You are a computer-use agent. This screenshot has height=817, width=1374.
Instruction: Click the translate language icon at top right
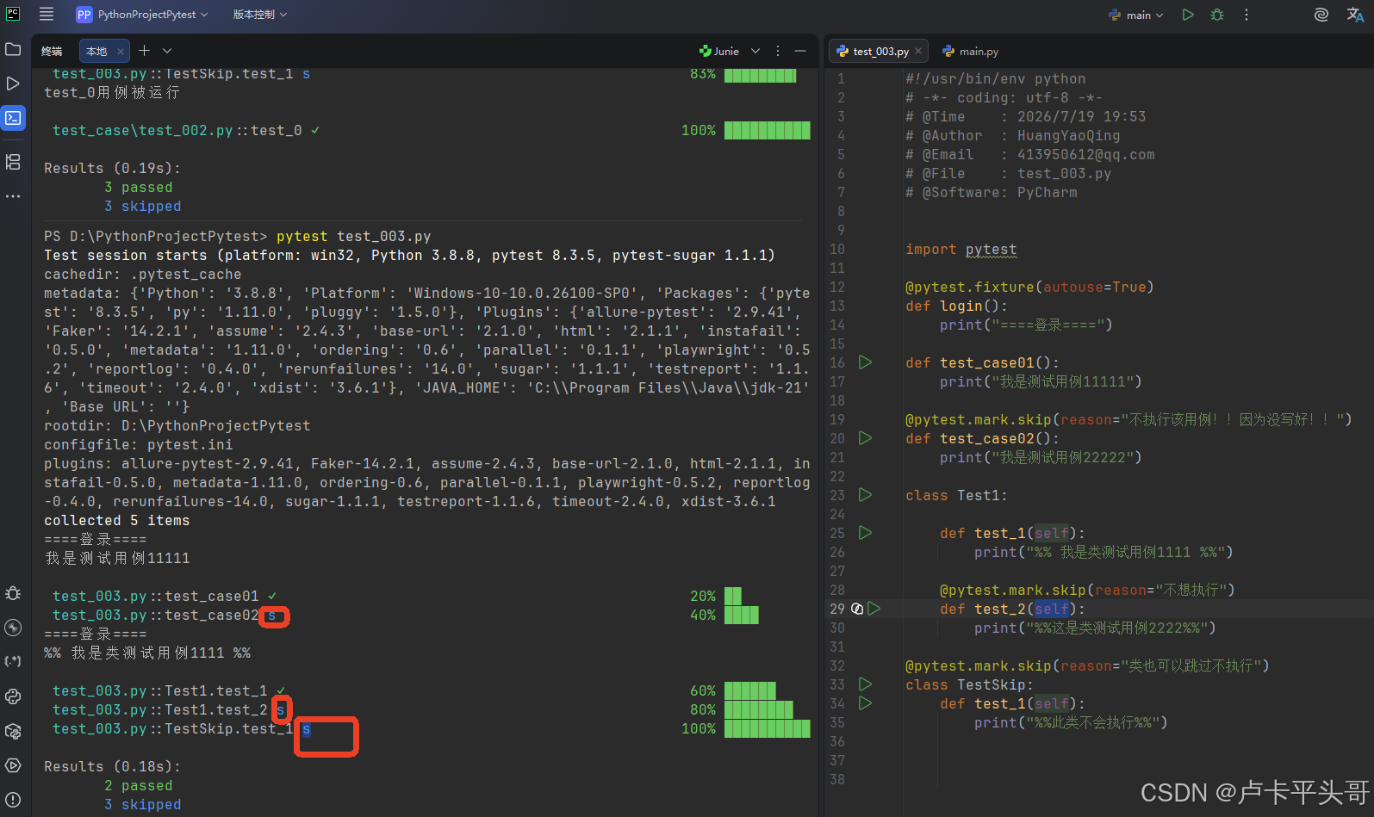coord(1355,15)
